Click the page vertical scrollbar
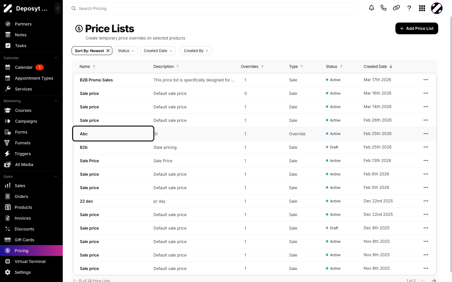452x282 pixels. [x=451, y=143]
